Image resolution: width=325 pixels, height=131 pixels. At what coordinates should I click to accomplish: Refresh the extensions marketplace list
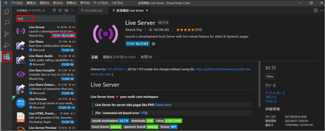tap(60, 10)
